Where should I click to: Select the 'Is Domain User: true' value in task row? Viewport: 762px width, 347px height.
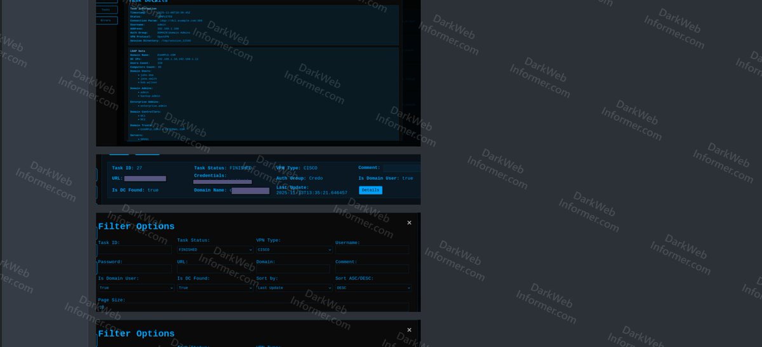point(385,179)
